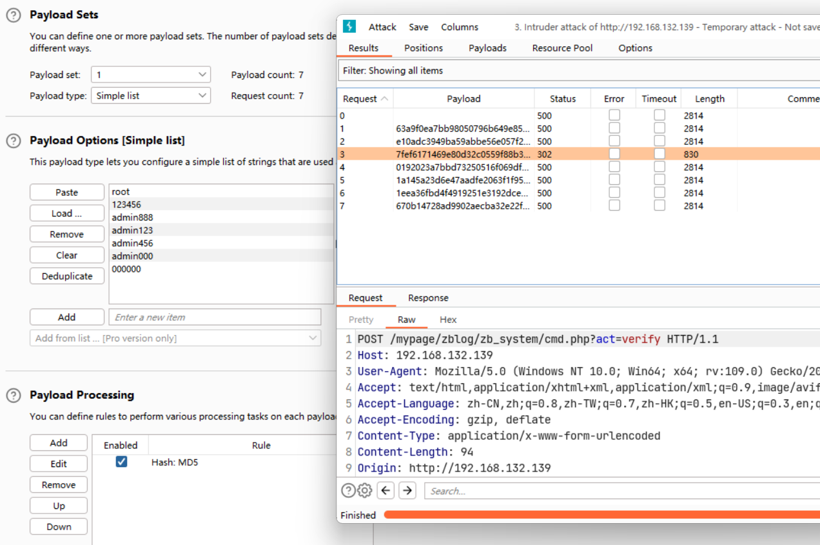Click the search help question icon
Image resolution: width=820 pixels, height=545 pixels.
(348, 491)
